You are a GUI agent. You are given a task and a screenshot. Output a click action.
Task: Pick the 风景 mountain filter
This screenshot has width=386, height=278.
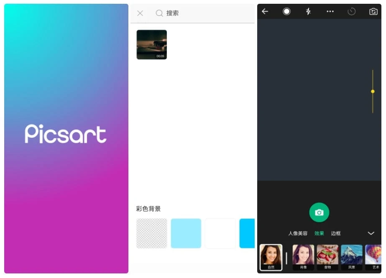352,257
